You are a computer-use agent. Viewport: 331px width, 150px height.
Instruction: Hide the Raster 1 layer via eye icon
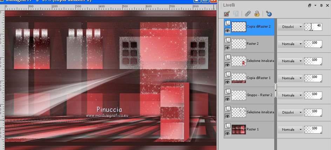[x=228, y=133]
